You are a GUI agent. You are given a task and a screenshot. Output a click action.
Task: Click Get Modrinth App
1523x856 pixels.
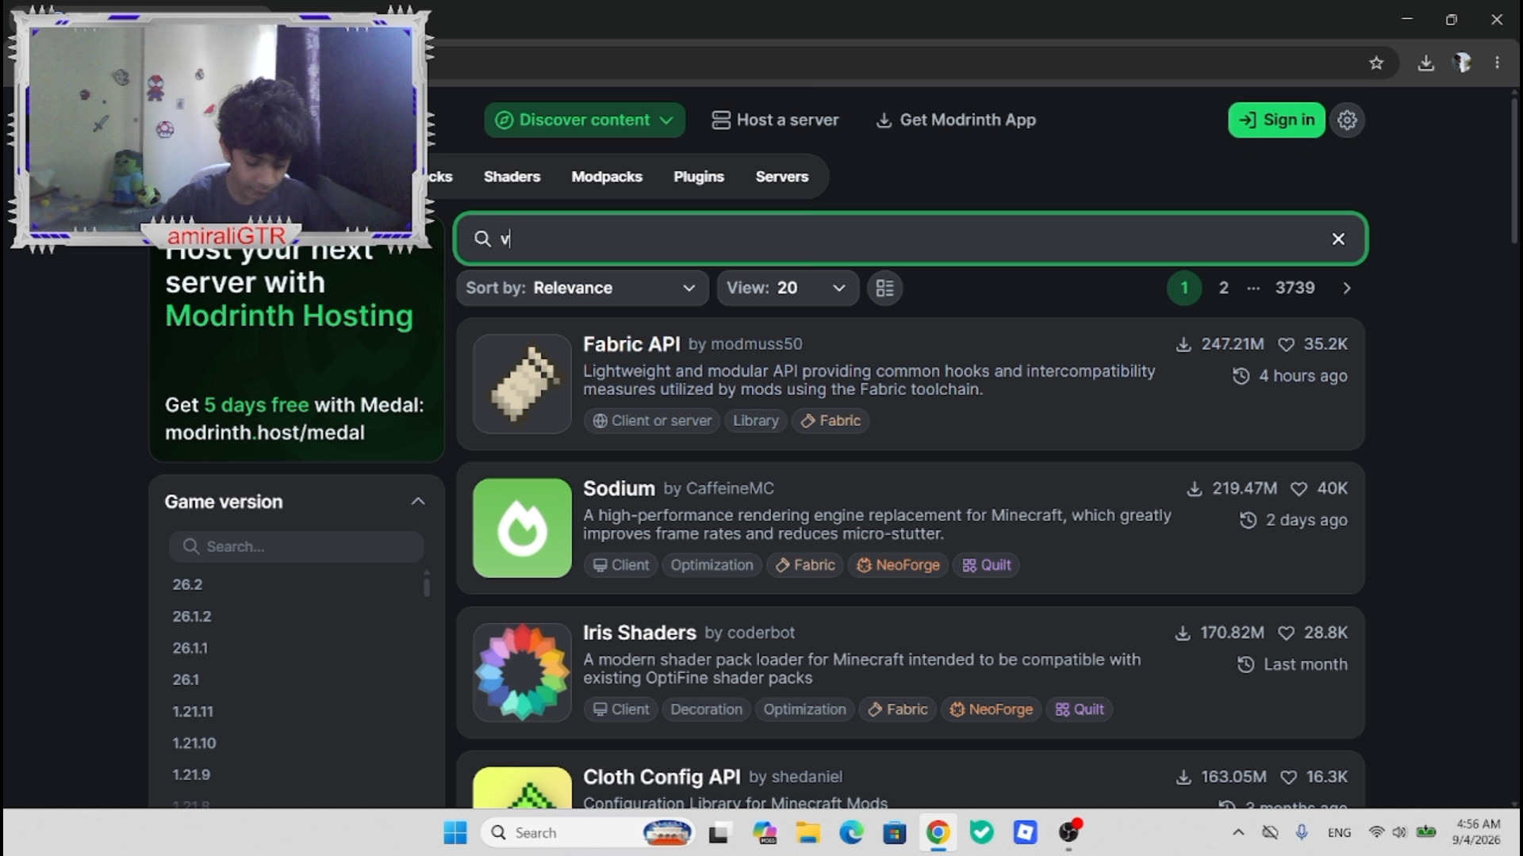click(x=956, y=120)
